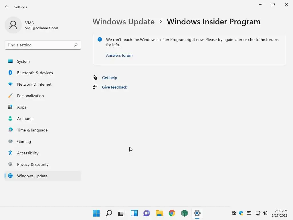
Task: Open Network & internet settings
Action: coord(43,84)
